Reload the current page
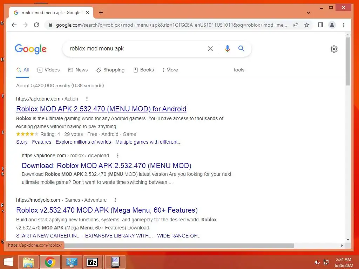 [x=36, y=25]
